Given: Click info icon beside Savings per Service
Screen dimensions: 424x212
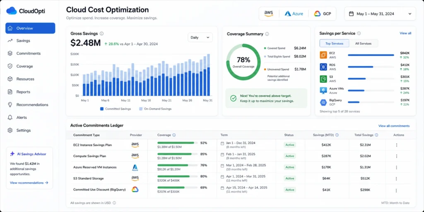Looking at the screenshot, I should pos(359,34).
